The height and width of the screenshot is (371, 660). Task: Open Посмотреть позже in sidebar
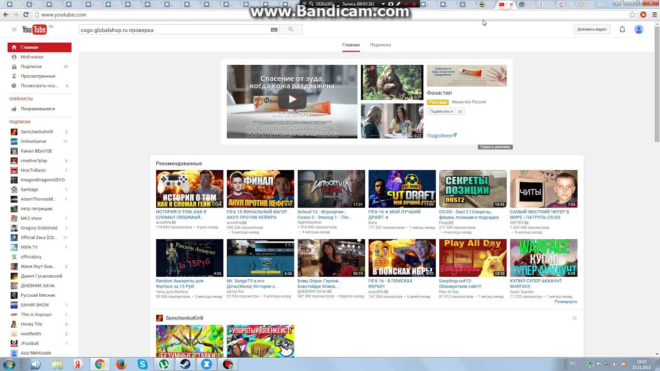pos(39,86)
